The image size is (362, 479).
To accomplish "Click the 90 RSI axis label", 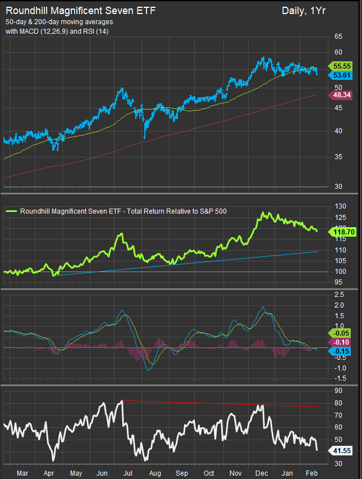I will 338,391.
